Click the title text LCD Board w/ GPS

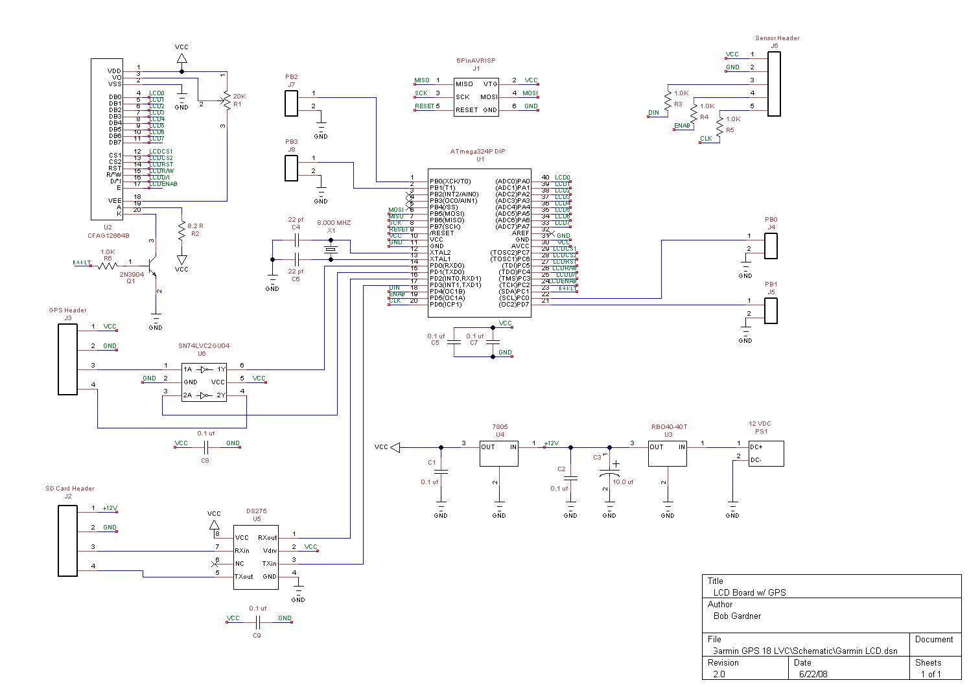(x=749, y=592)
